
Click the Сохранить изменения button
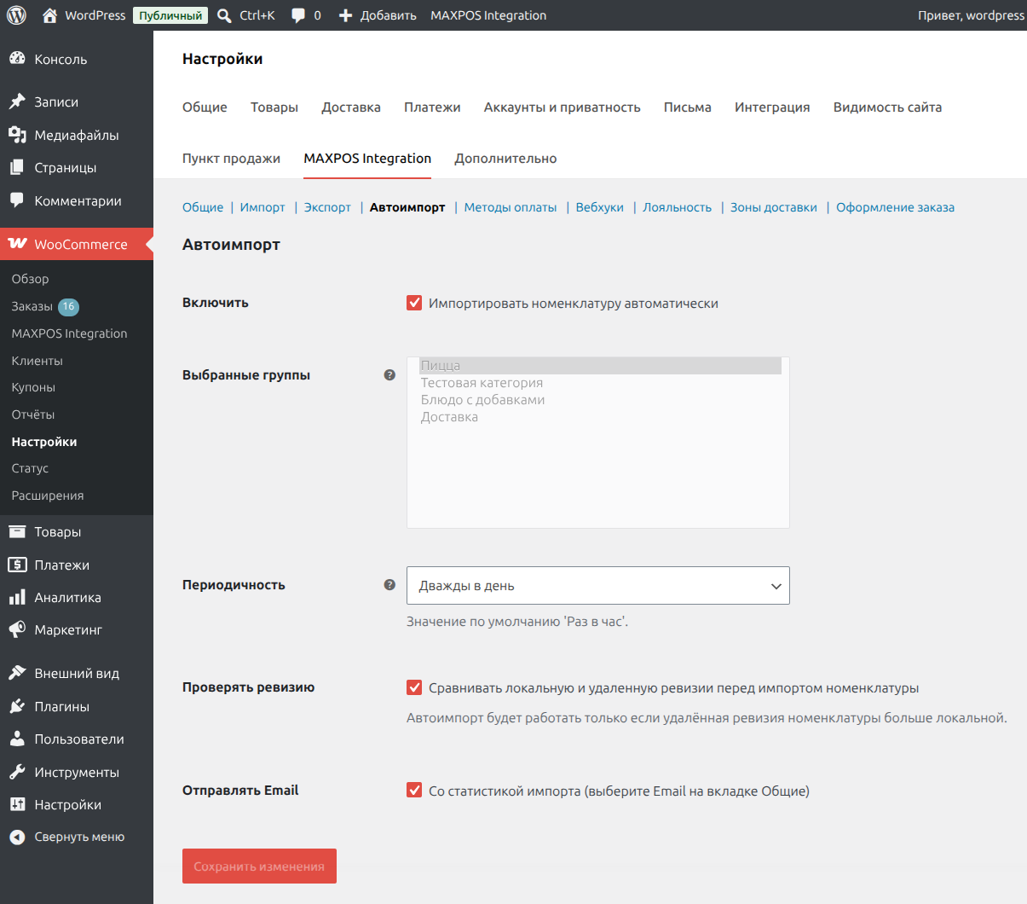[259, 866]
